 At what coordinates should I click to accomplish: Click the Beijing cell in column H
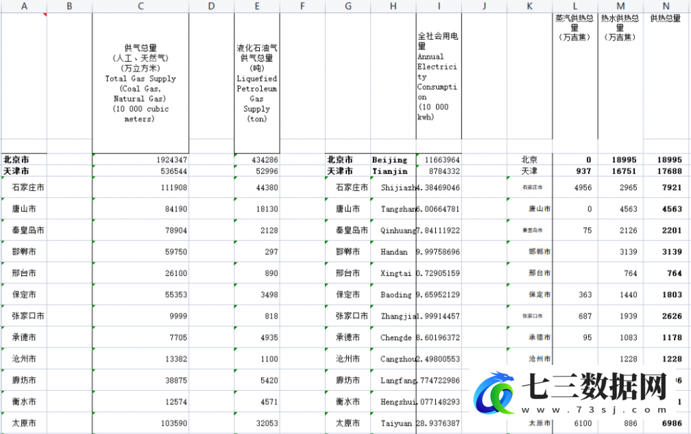point(393,159)
